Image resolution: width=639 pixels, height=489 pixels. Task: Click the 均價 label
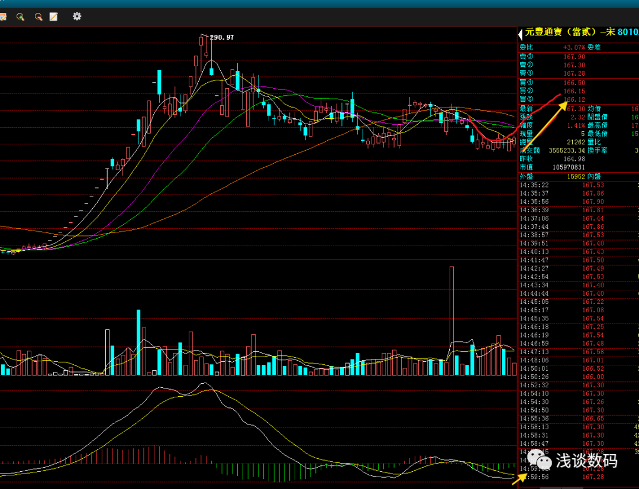coord(594,109)
